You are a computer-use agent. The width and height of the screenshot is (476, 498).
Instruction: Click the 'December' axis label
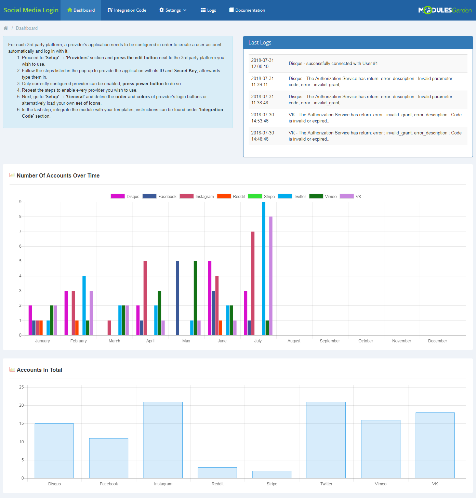pyautogui.click(x=438, y=341)
